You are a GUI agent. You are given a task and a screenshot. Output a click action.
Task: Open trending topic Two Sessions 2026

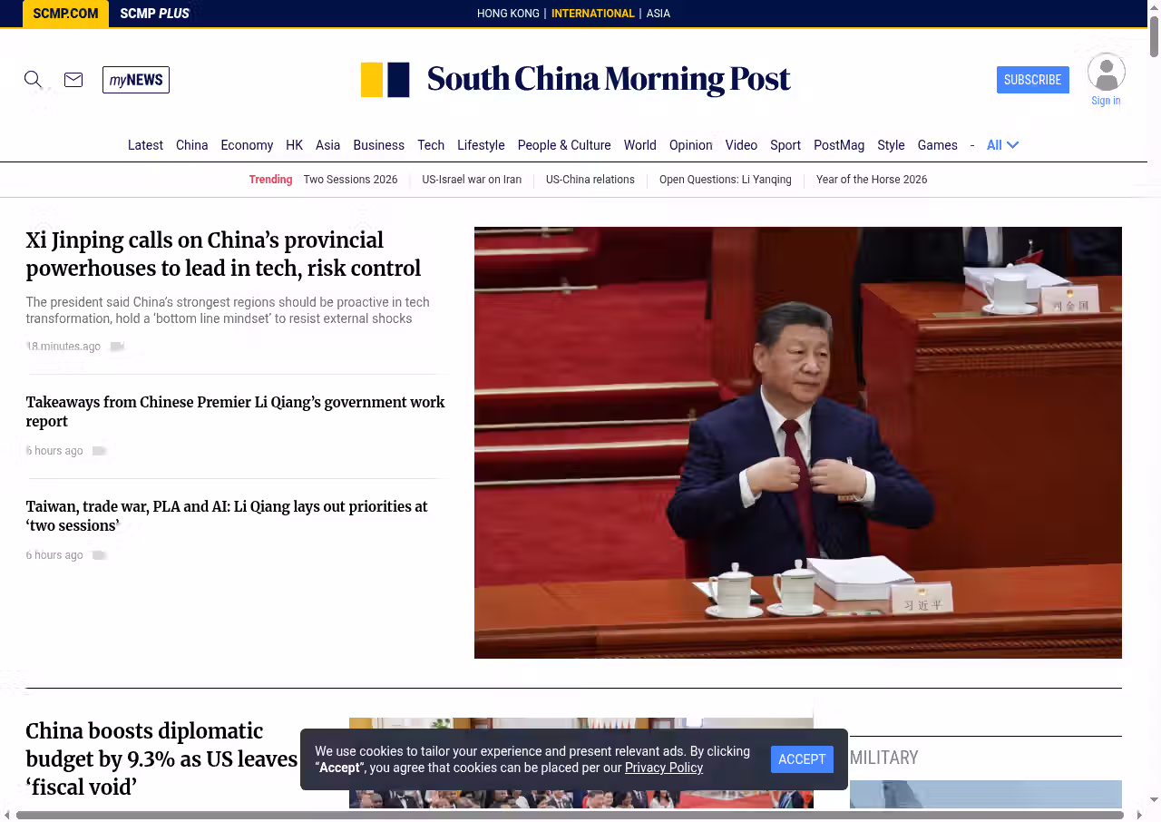350,180
